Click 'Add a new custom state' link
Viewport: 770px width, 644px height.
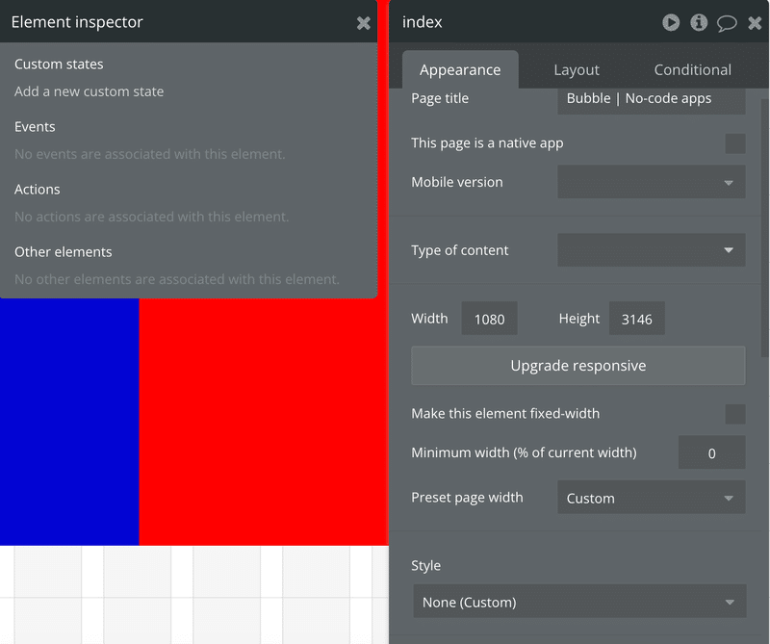pos(89,91)
